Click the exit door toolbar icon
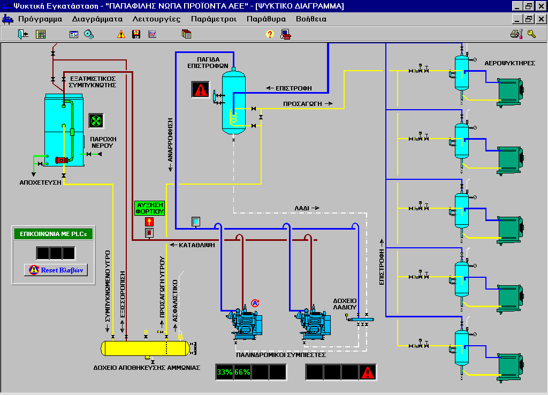This screenshot has width=548, height=395. click(22, 34)
